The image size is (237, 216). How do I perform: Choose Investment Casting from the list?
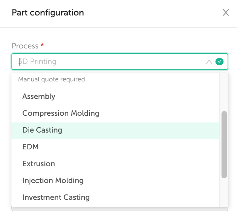tap(115, 197)
